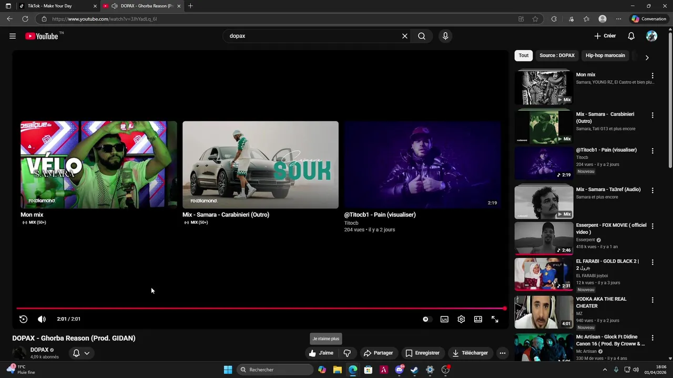Open more actions ellipsis below the video
Screen dimensions: 673x378
coord(503,353)
